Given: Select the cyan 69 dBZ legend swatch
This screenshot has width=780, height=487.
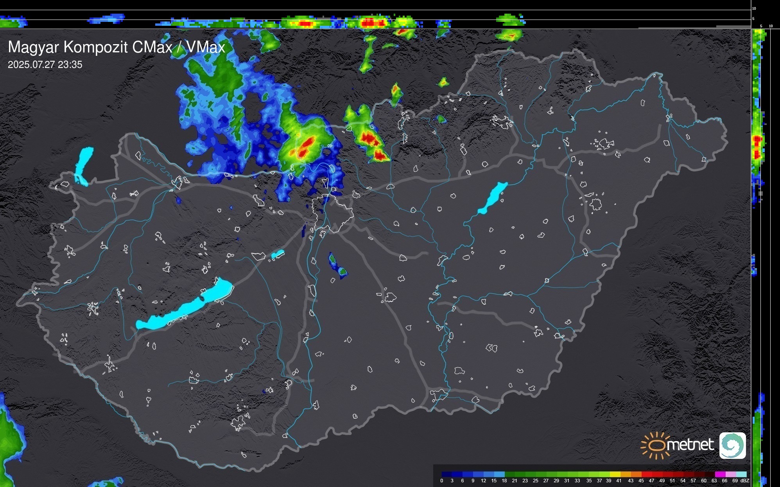Looking at the screenshot, I should 741,474.
